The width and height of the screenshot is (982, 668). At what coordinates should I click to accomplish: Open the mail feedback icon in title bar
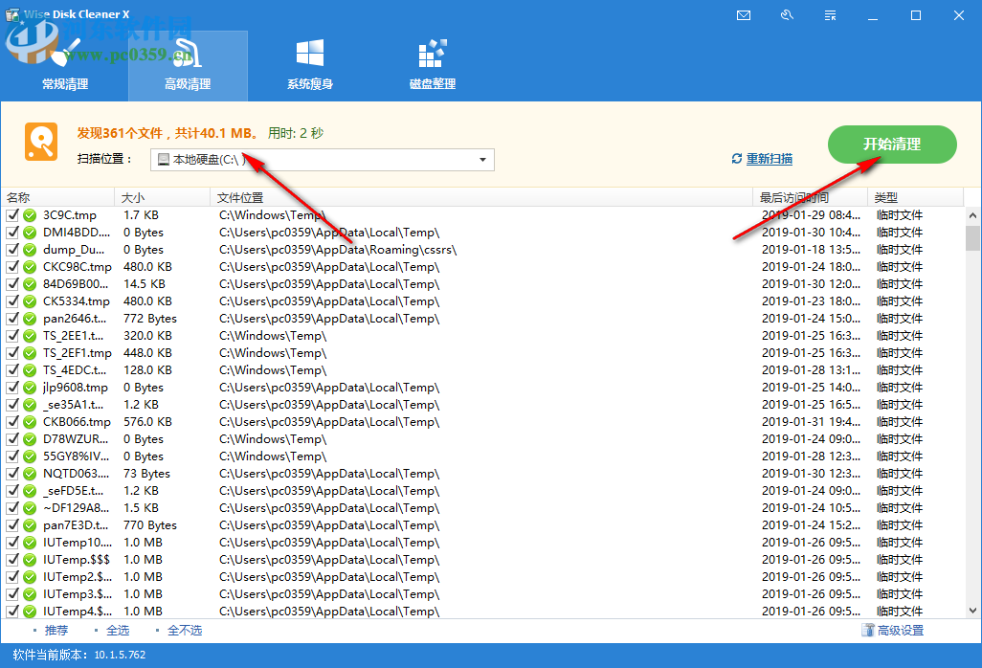coord(744,15)
